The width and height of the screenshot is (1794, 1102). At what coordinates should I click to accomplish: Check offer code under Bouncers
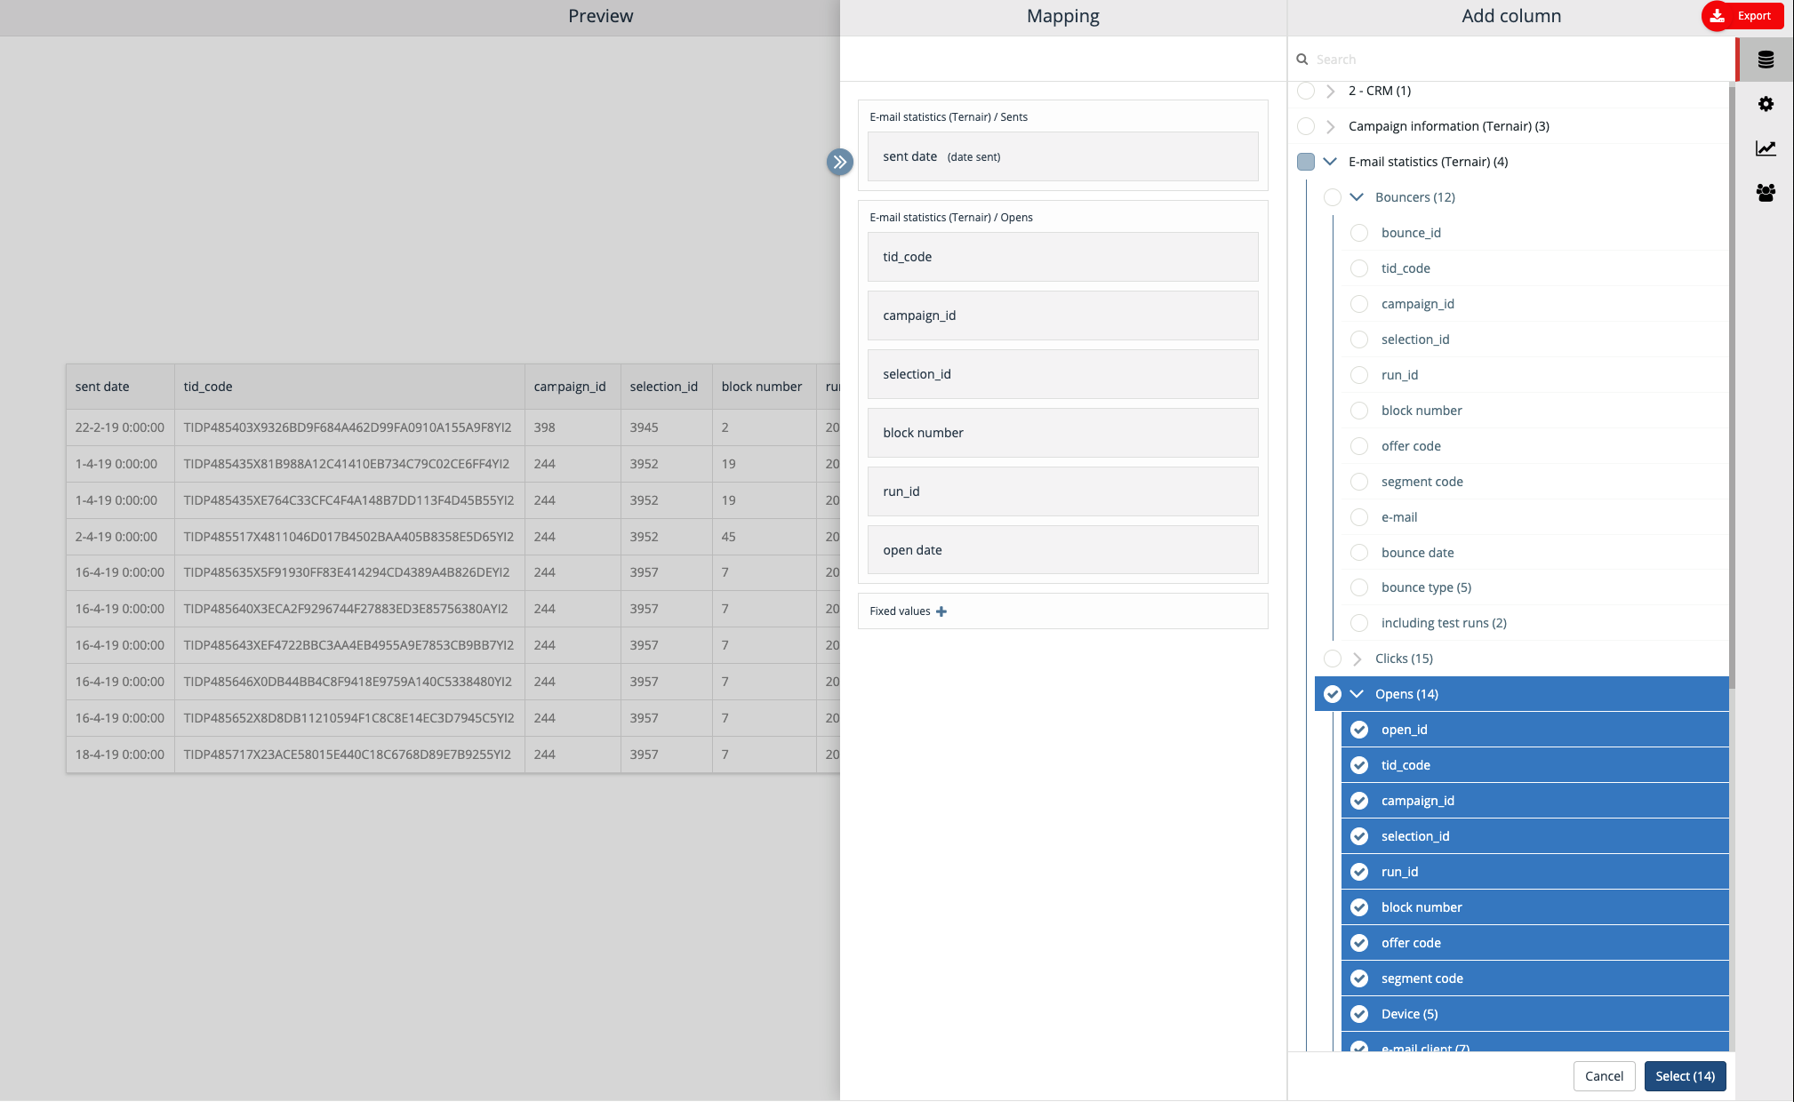[1359, 446]
